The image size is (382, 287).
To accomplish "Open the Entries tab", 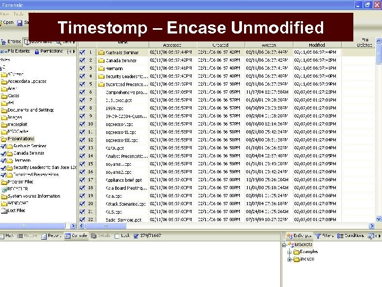I will 11,42.
